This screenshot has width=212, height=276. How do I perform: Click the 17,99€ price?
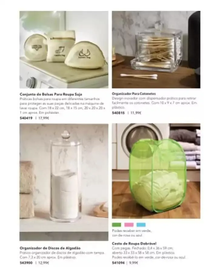click(44, 118)
